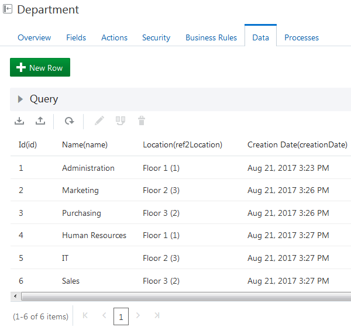Sort by Name(name) column header
The image size is (351, 334).
(85, 144)
